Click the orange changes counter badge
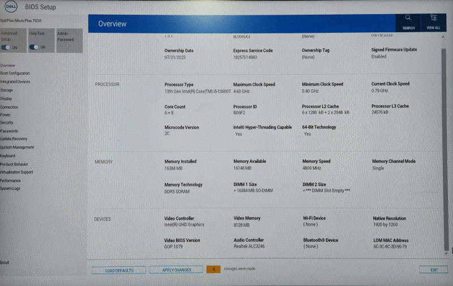Image resolution: width=453 pixels, height=286 pixels. [213, 269]
